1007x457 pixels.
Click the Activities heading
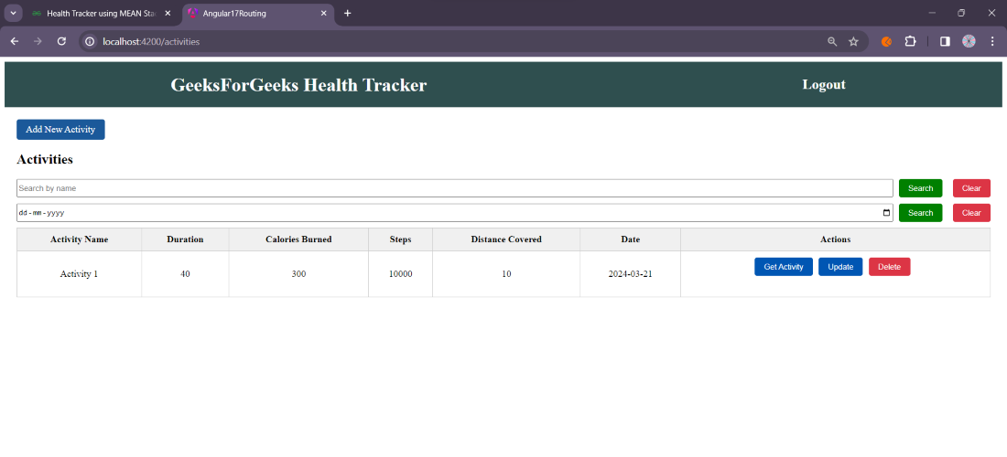[45, 160]
